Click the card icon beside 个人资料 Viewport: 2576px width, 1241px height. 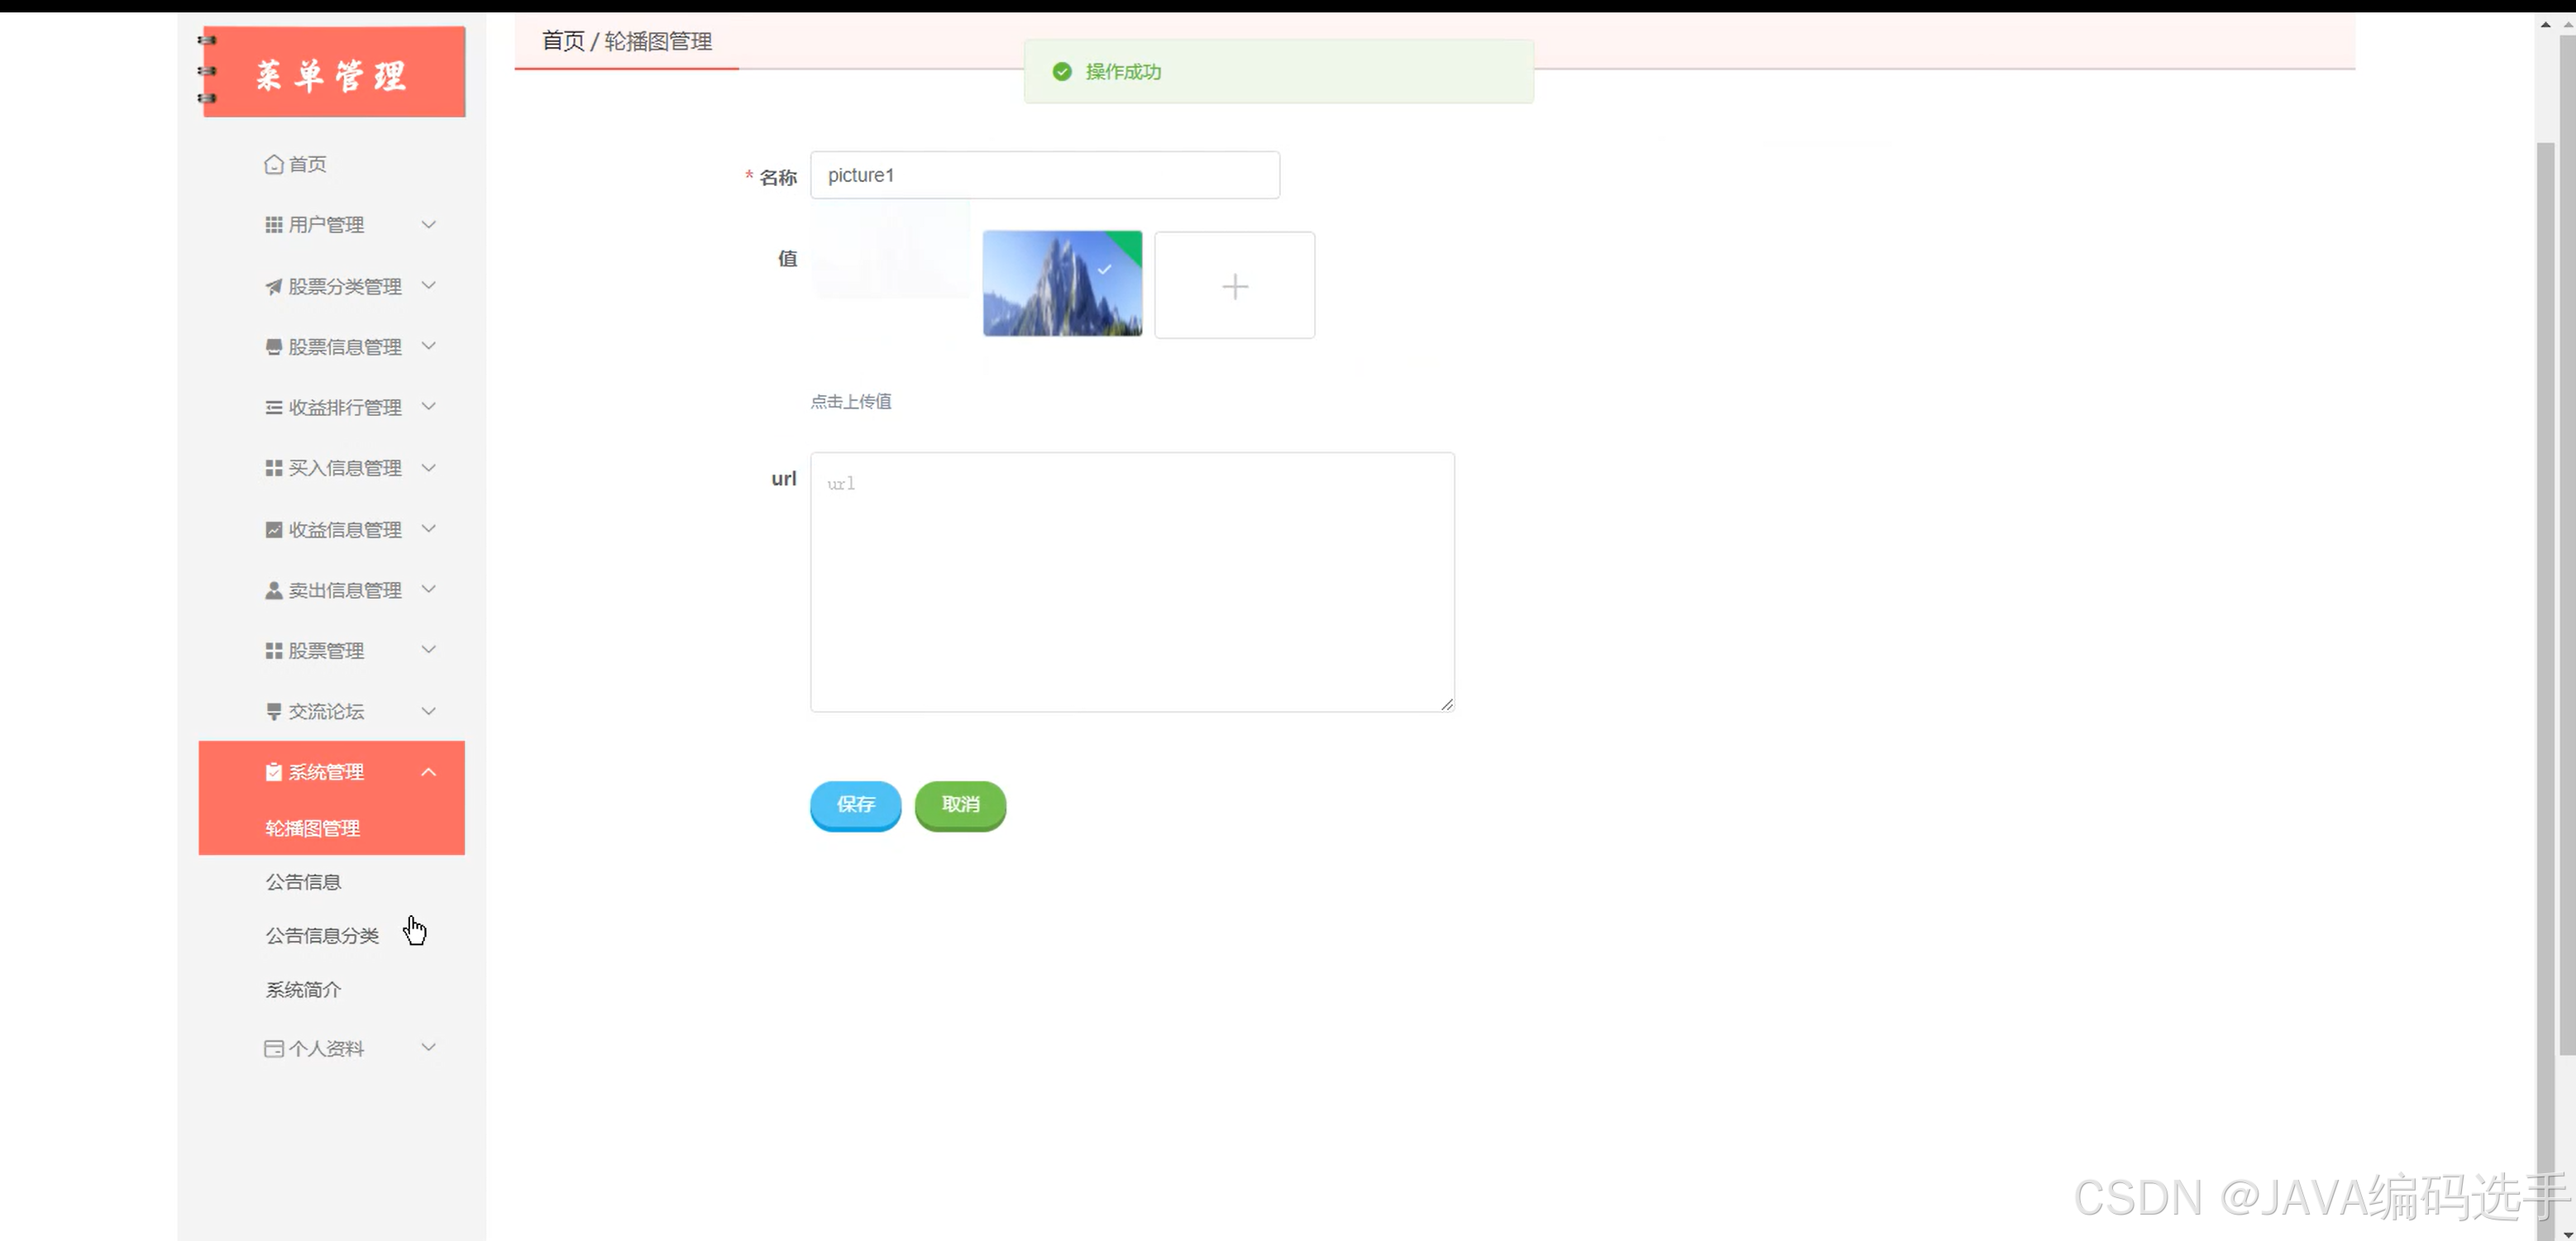(x=273, y=1049)
